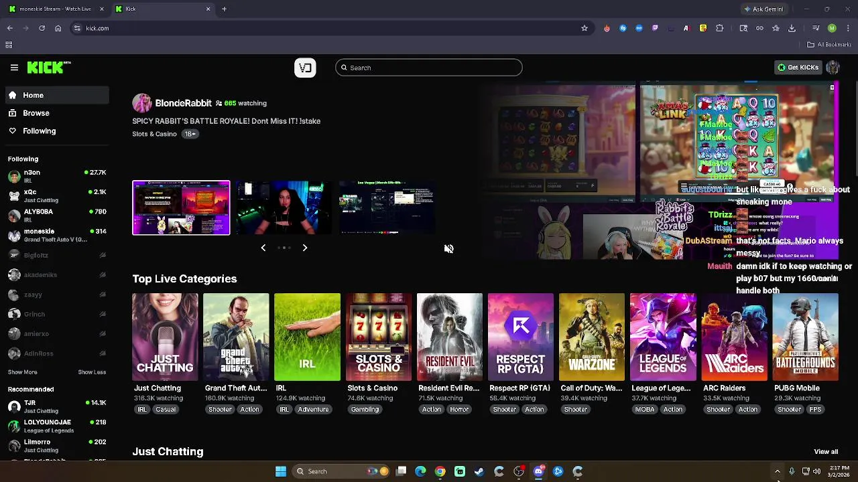Open LOLYOUNGJAE in Recommended list

[x=57, y=426]
